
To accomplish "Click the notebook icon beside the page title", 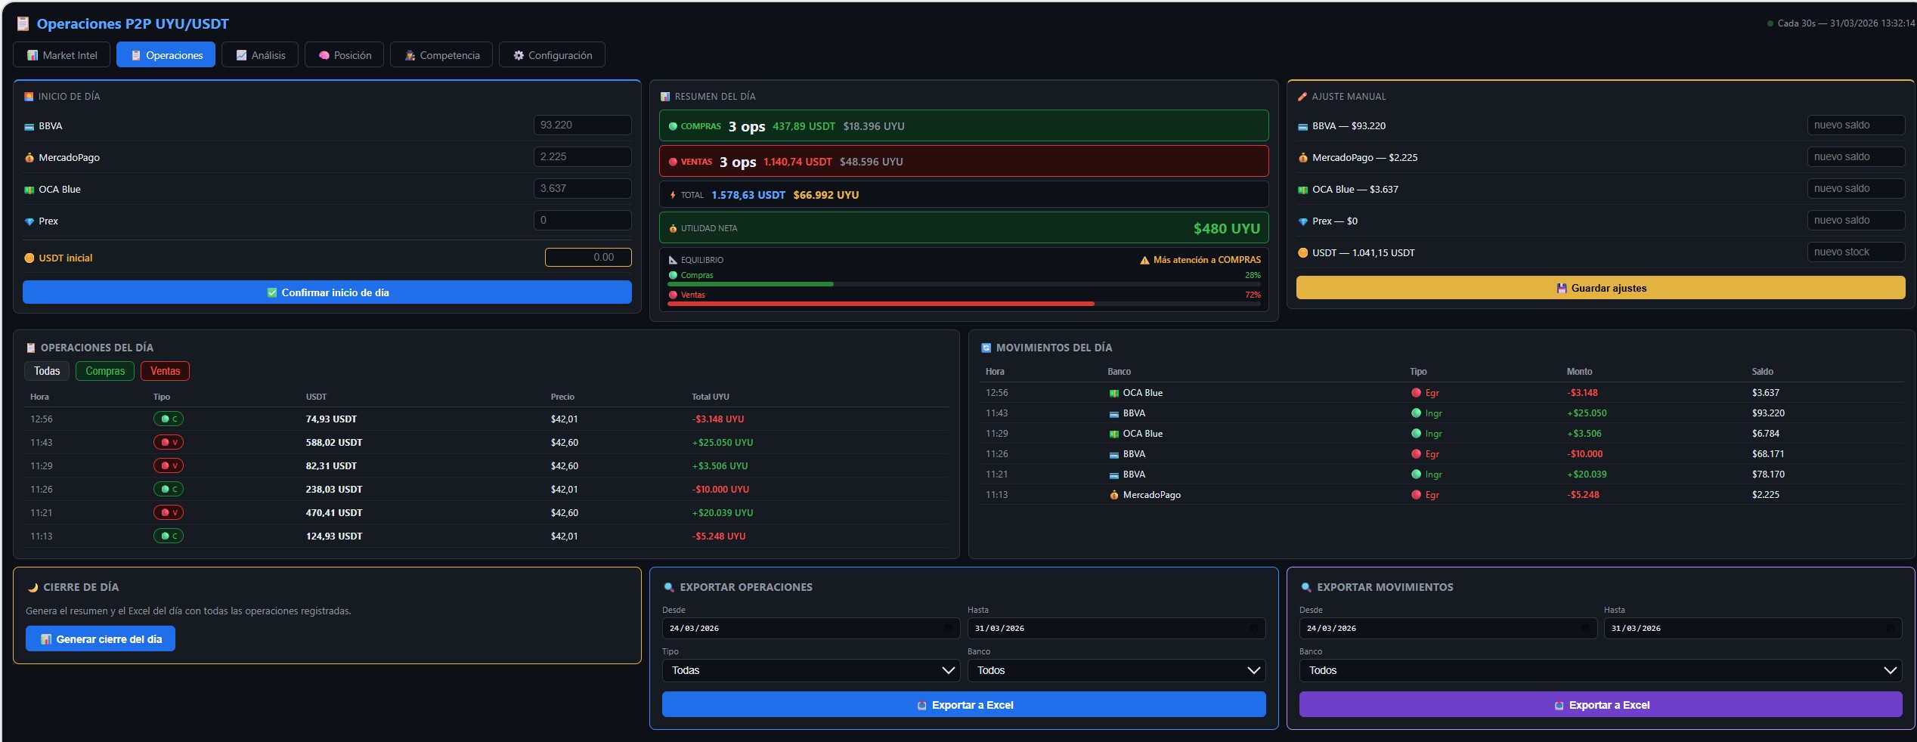I will coord(23,24).
